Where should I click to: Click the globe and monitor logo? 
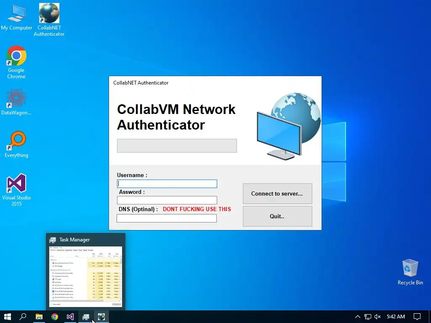coord(288,126)
